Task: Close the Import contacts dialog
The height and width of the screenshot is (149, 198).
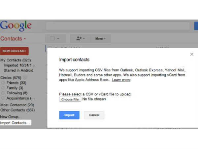Action: [x=192, y=54]
